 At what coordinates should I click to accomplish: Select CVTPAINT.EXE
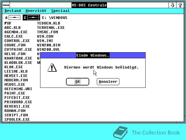click(x=18, y=50)
